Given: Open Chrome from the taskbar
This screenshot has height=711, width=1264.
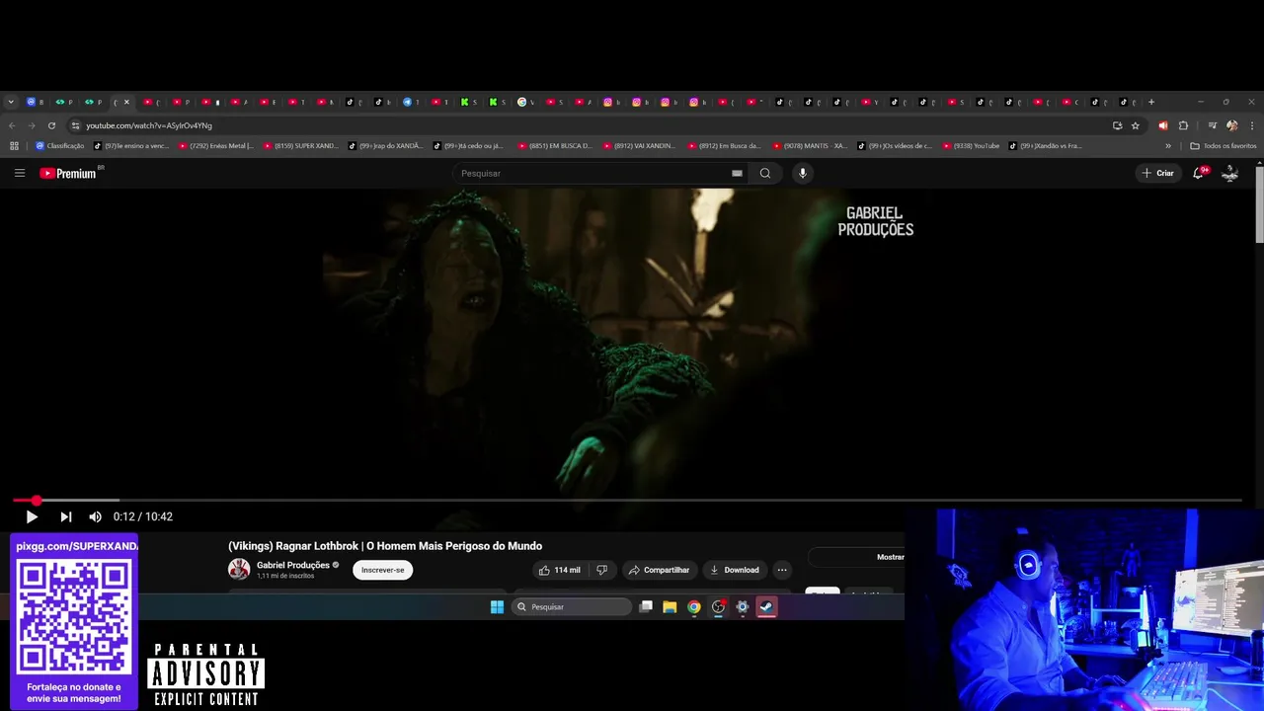Looking at the screenshot, I should pyautogui.click(x=694, y=606).
